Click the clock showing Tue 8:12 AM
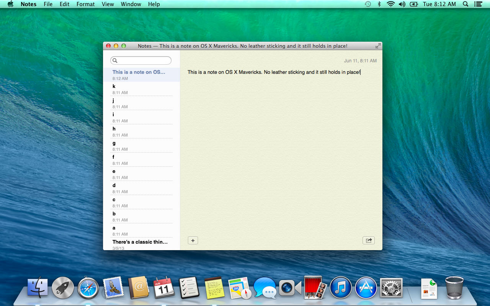490x306 pixels. pos(439,4)
